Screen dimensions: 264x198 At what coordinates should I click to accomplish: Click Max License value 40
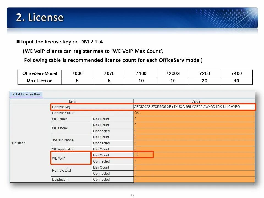(x=237, y=81)
